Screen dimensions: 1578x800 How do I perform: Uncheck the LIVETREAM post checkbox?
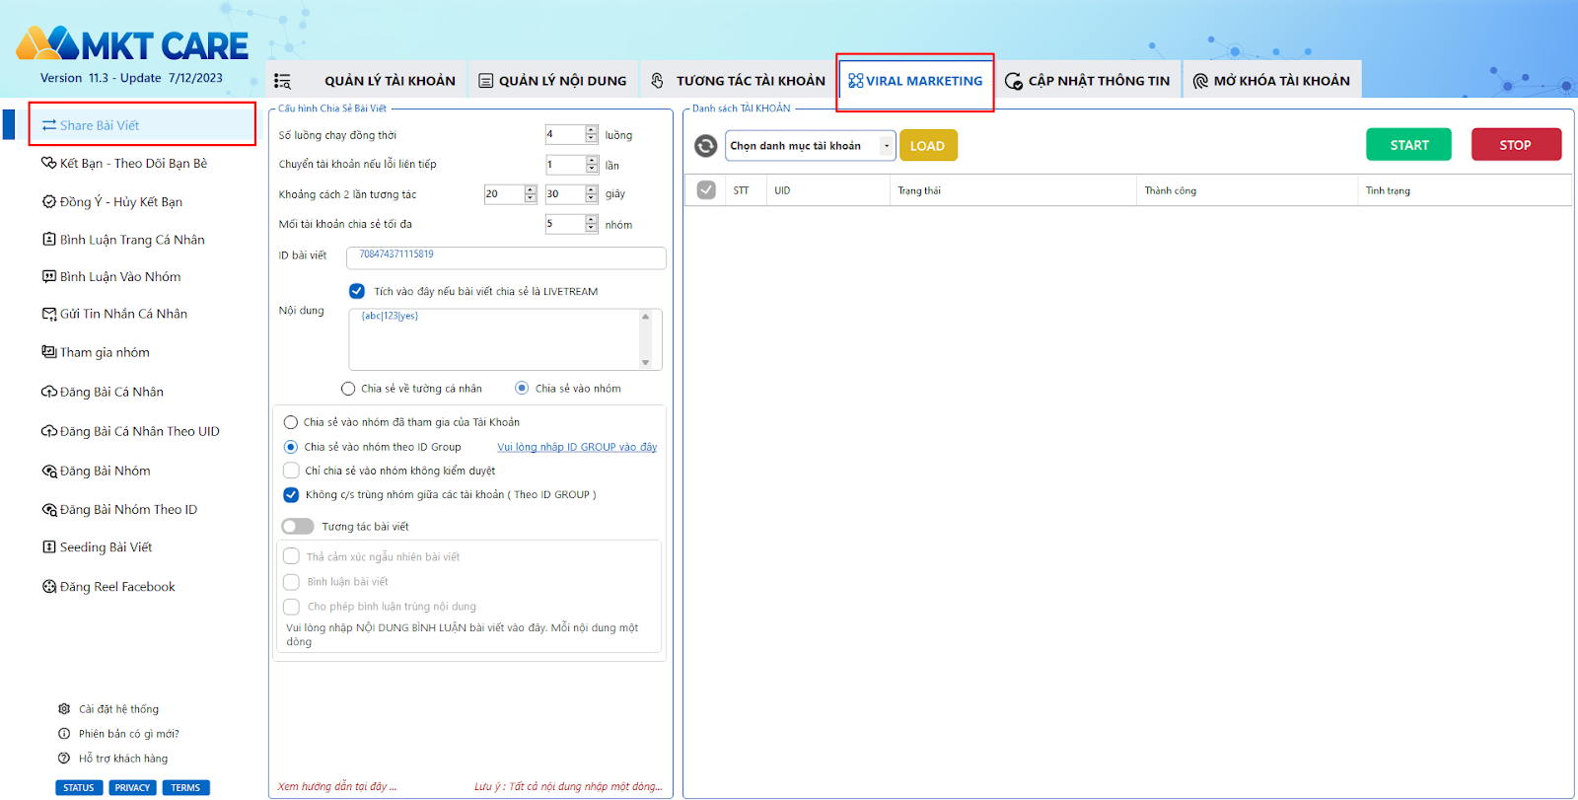click(357, 291)
